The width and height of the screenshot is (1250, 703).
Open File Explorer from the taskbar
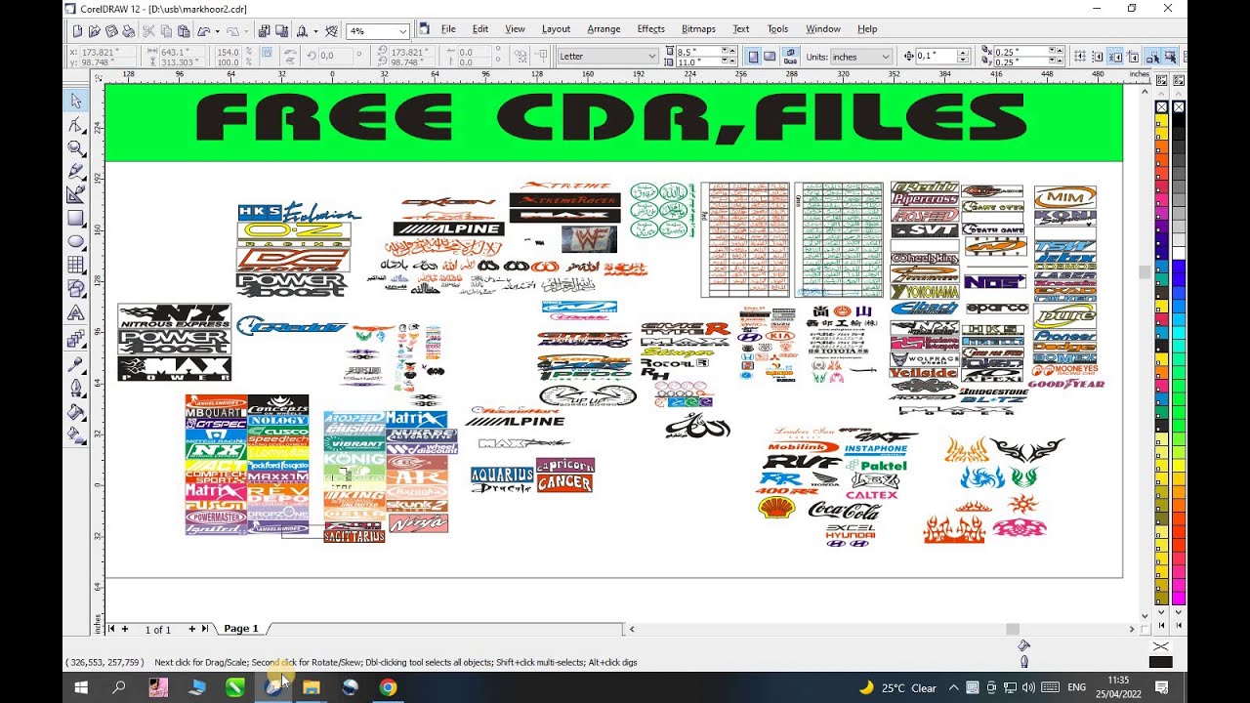click(x=312, y=687)
